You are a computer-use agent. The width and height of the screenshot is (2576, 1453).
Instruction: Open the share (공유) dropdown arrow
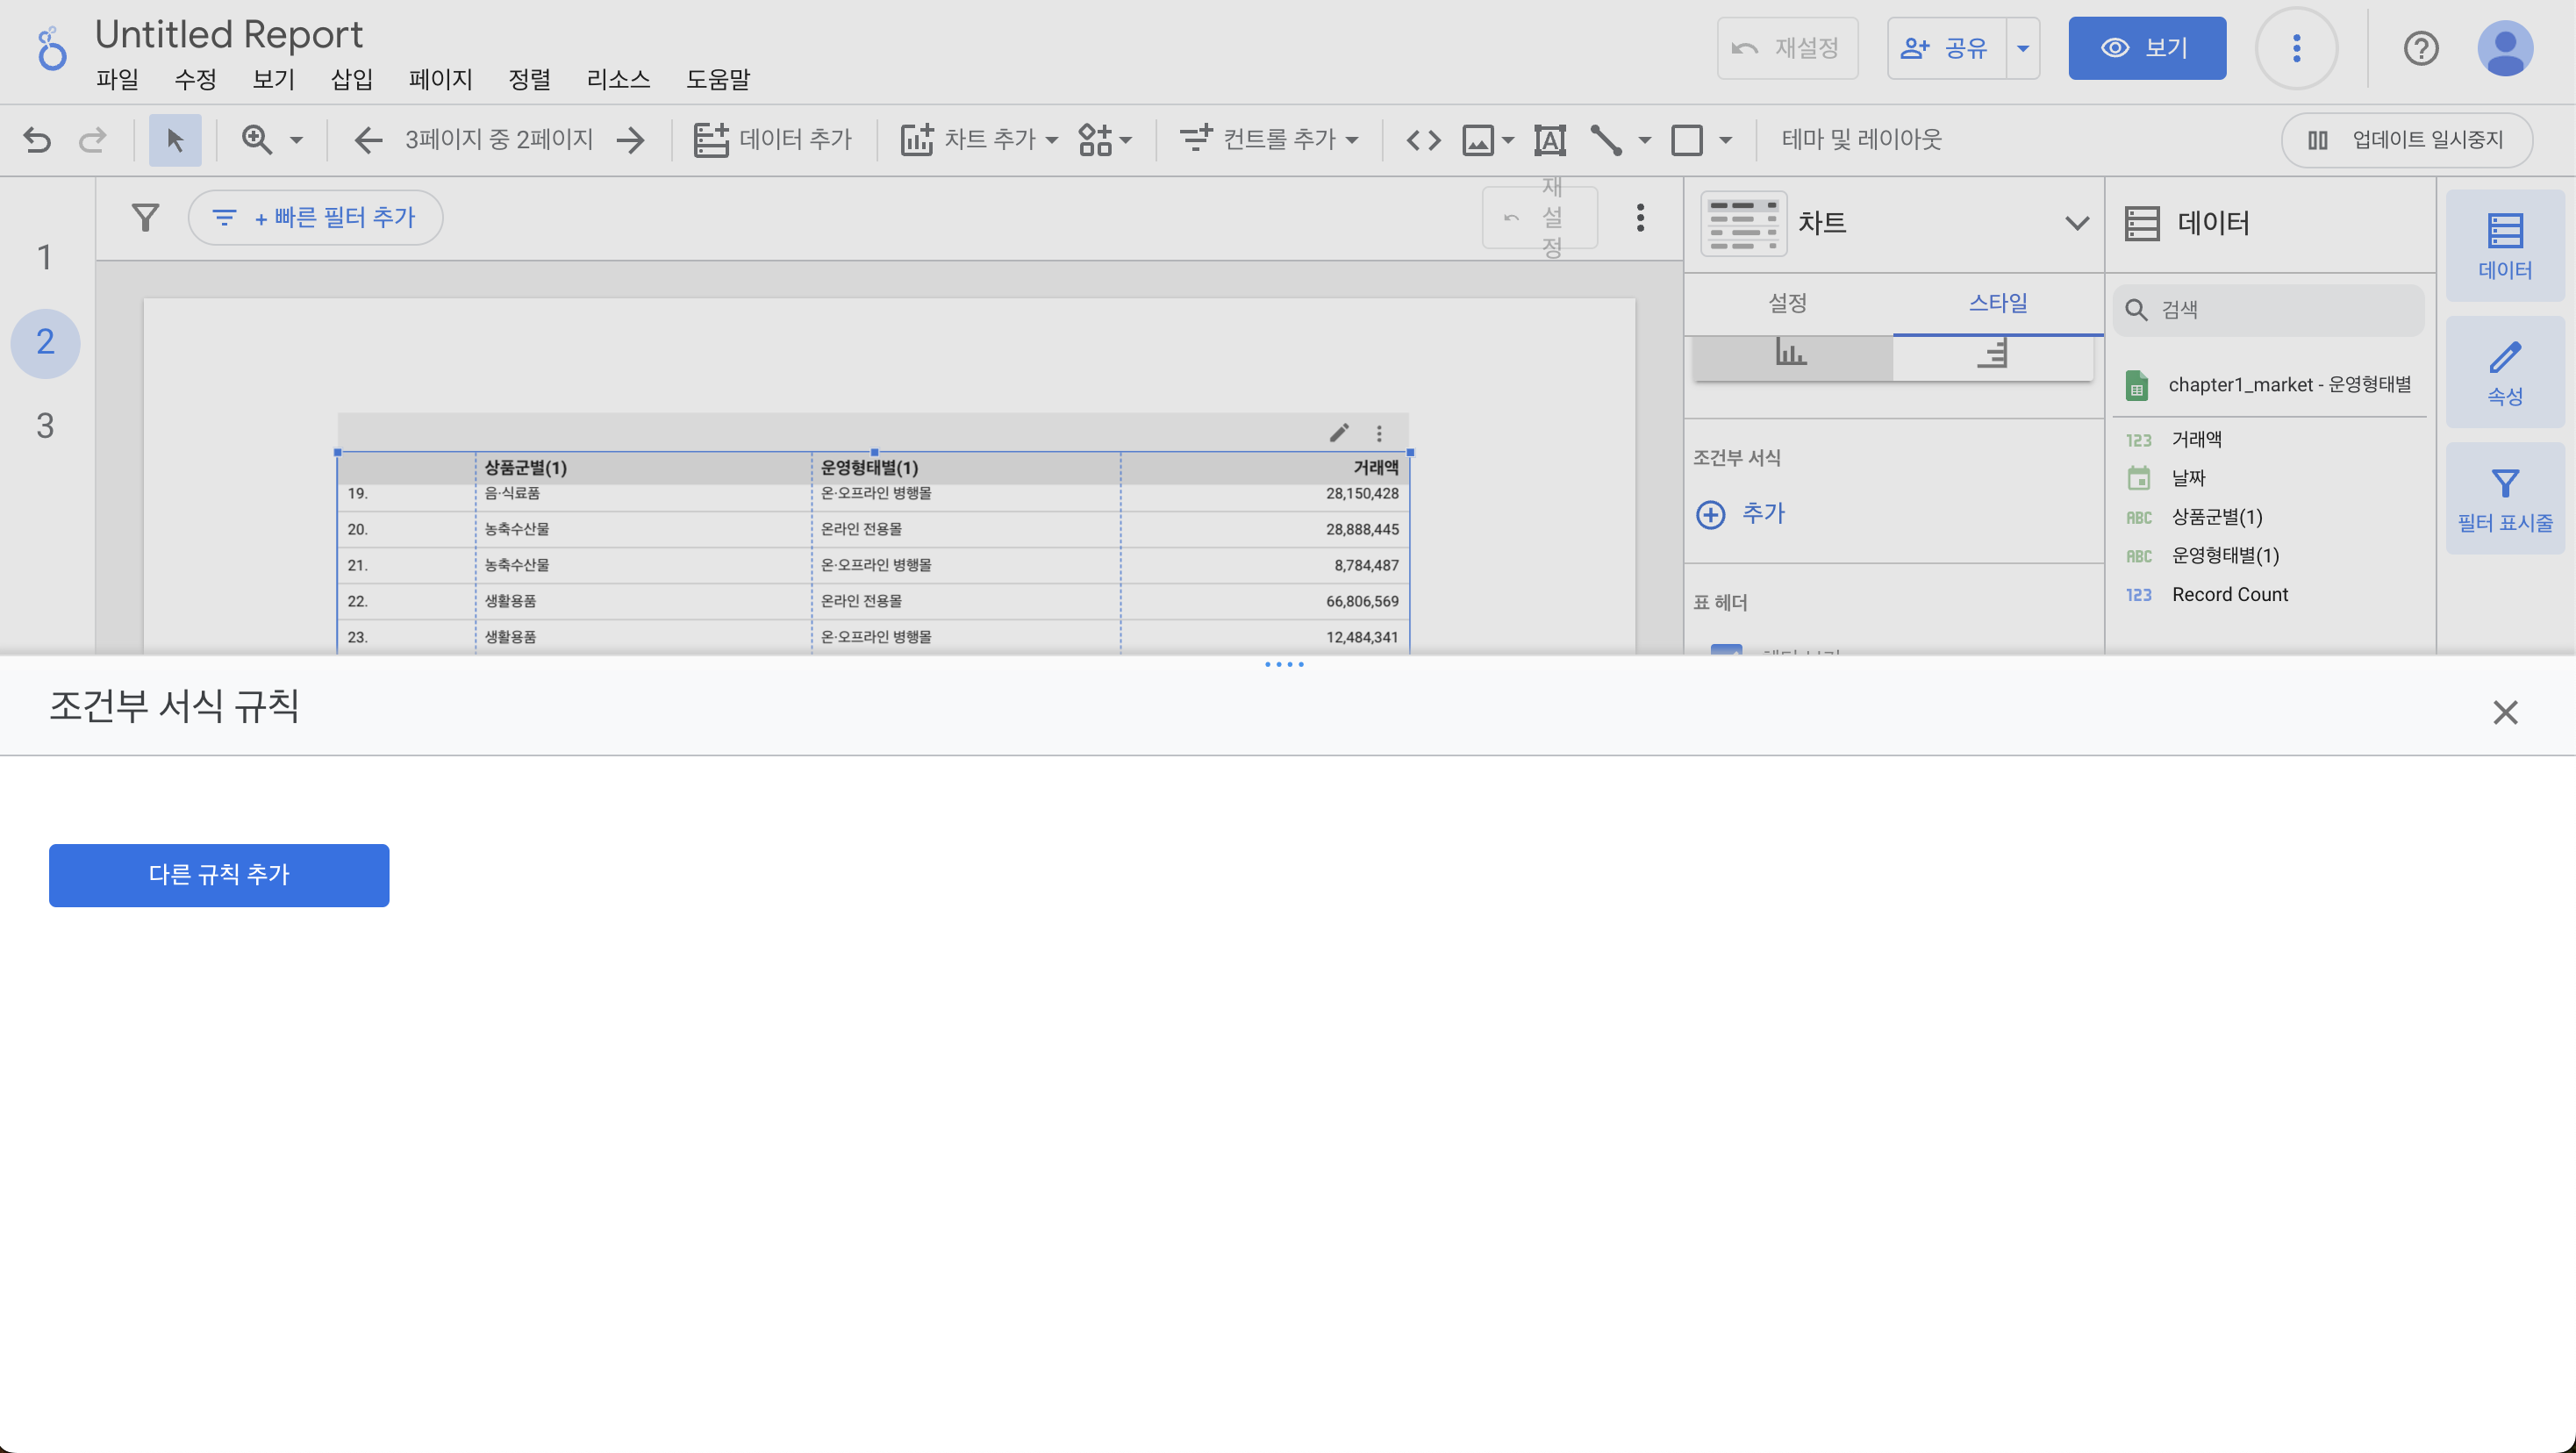point(2022,48)
